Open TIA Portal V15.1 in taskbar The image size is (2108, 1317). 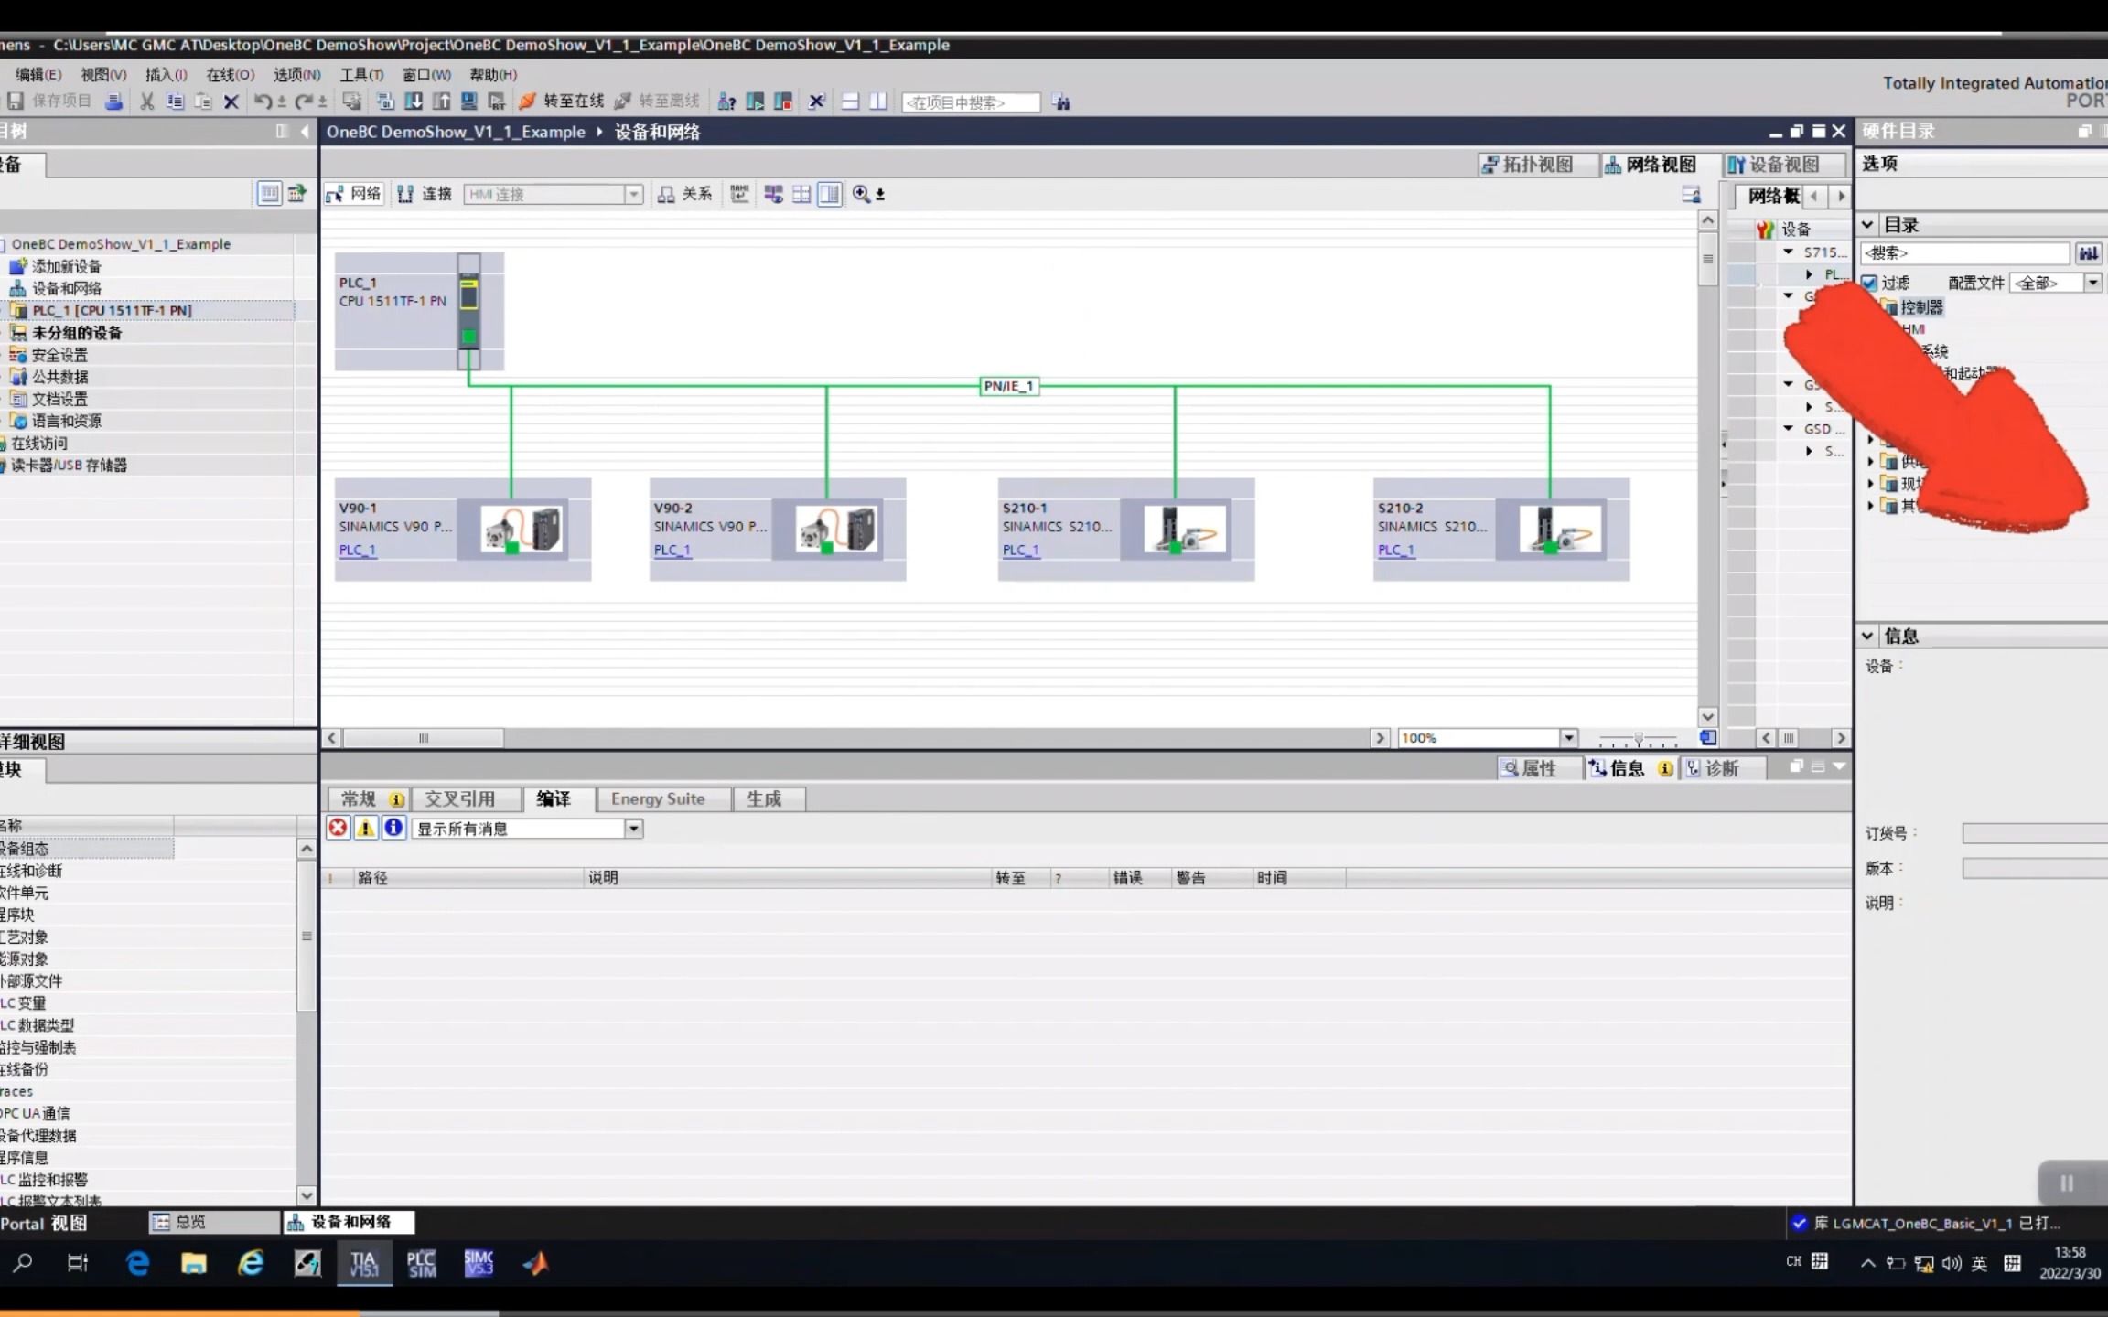(364, 1264)
